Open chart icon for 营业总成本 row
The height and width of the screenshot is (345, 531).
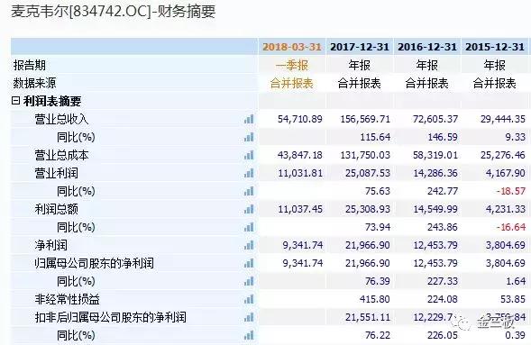[x=249, y=155]
